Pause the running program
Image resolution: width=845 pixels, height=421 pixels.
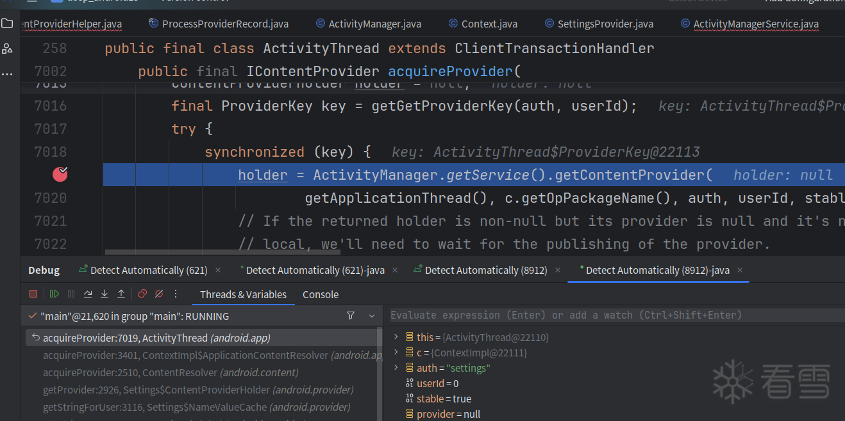coord(71,294)
